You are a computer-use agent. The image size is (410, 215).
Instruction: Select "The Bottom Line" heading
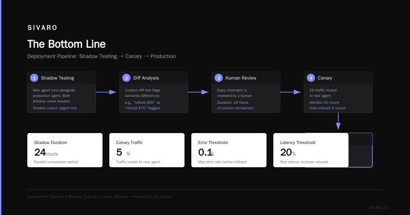coord(66,44)
